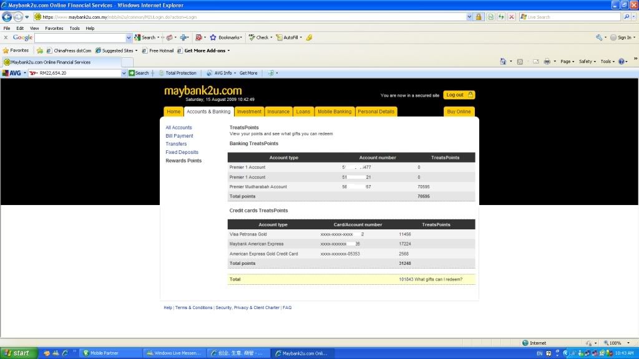Viewport: 639px width, 359px height.
Task: Expand the Get More Add-ons dropdown
Action: point(228,50)
